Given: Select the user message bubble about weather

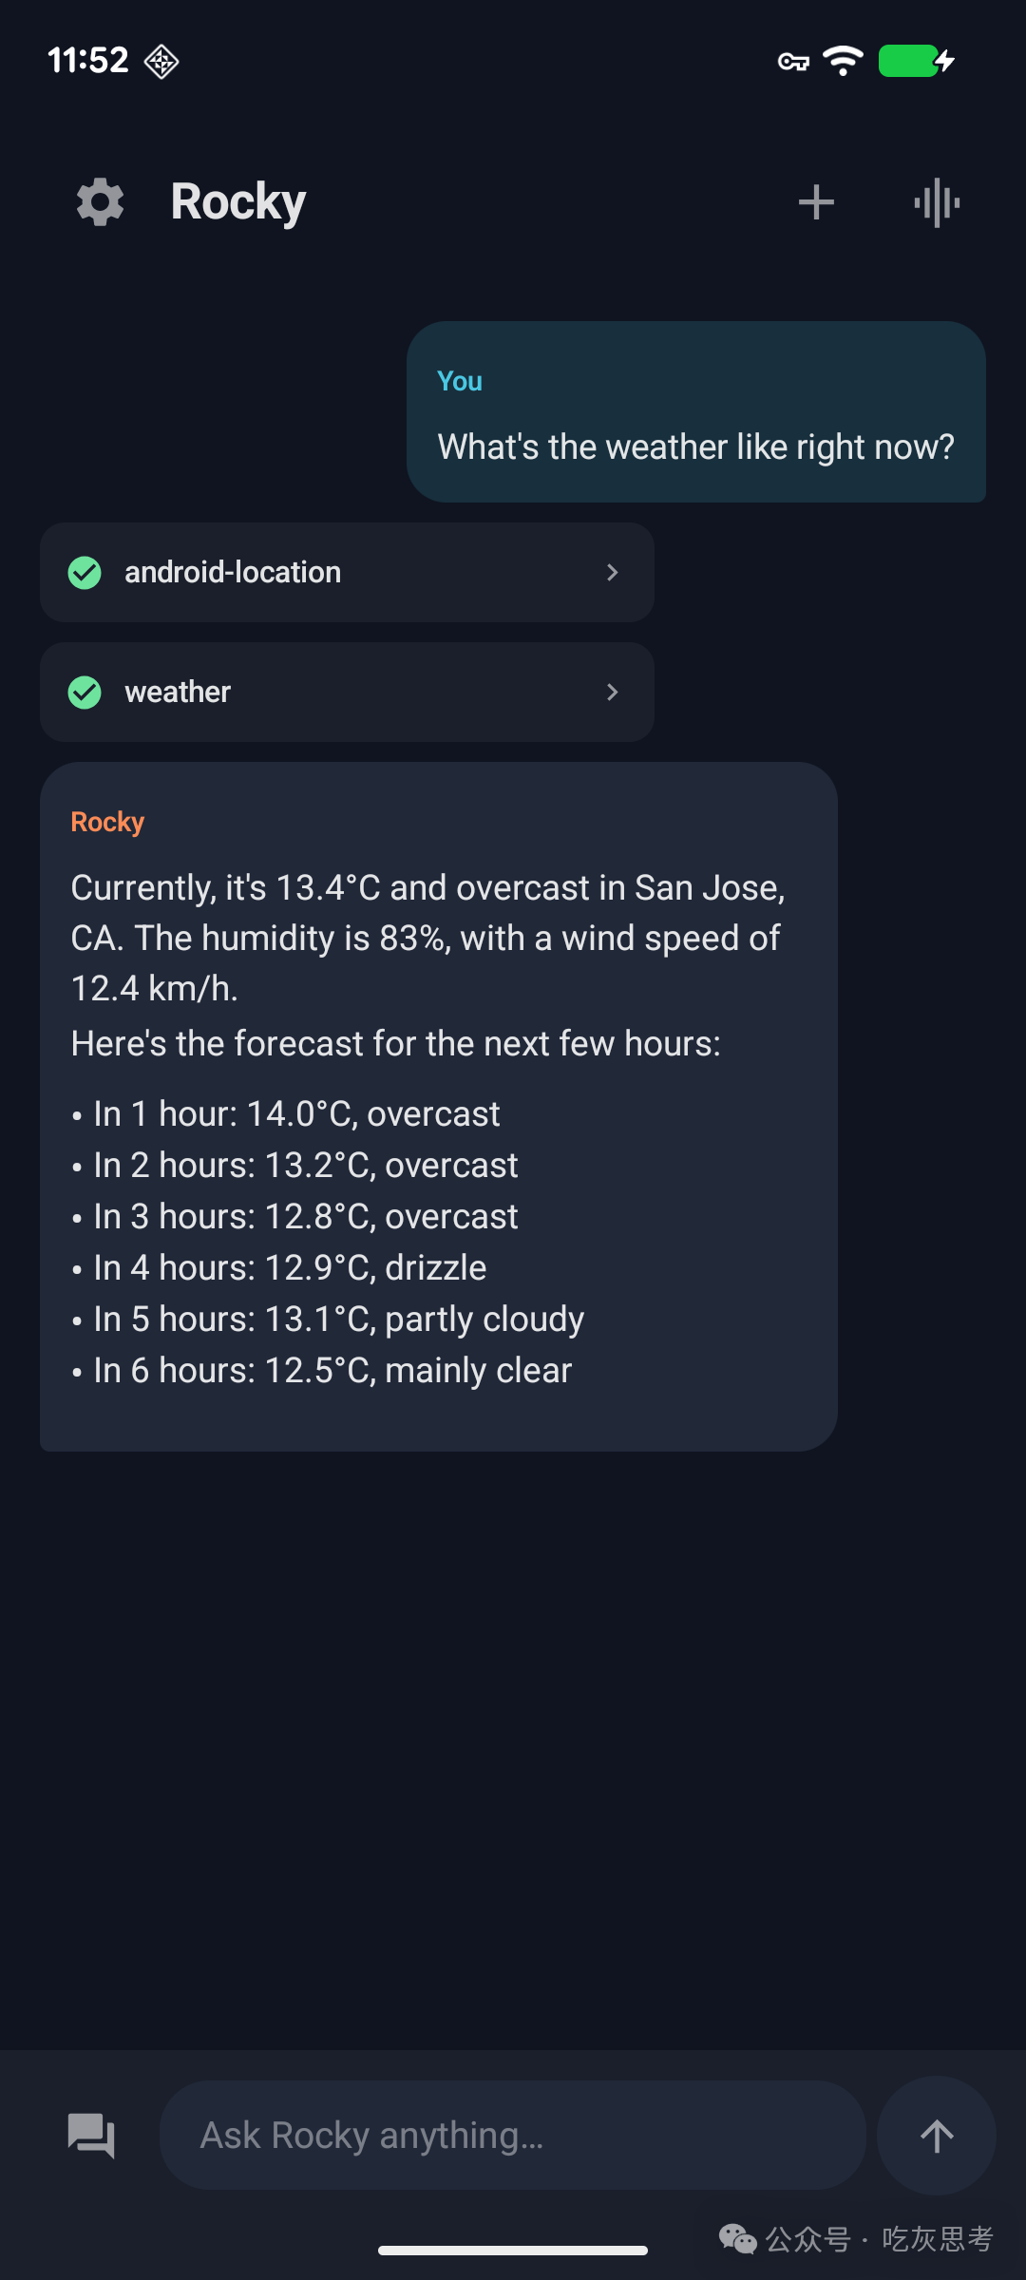Looking at the screenshot, I should [x=696, y=411].
